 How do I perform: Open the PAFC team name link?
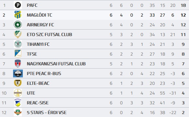click(32, 5)
